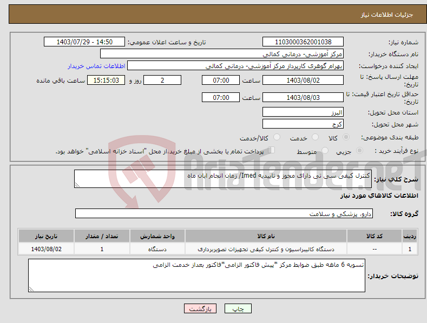
Task: Click the -- cell under کد کالا
Action: (x=375, y=249)
